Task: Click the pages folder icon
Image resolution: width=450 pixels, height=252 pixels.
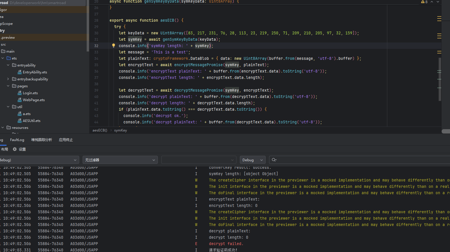Action: pos(14,86)
